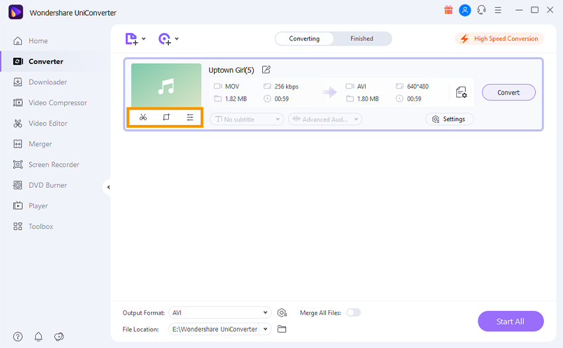563x348 pixels.
Task: Expand the Add Files dropdown arrow
Action: (x=144, y=39)
